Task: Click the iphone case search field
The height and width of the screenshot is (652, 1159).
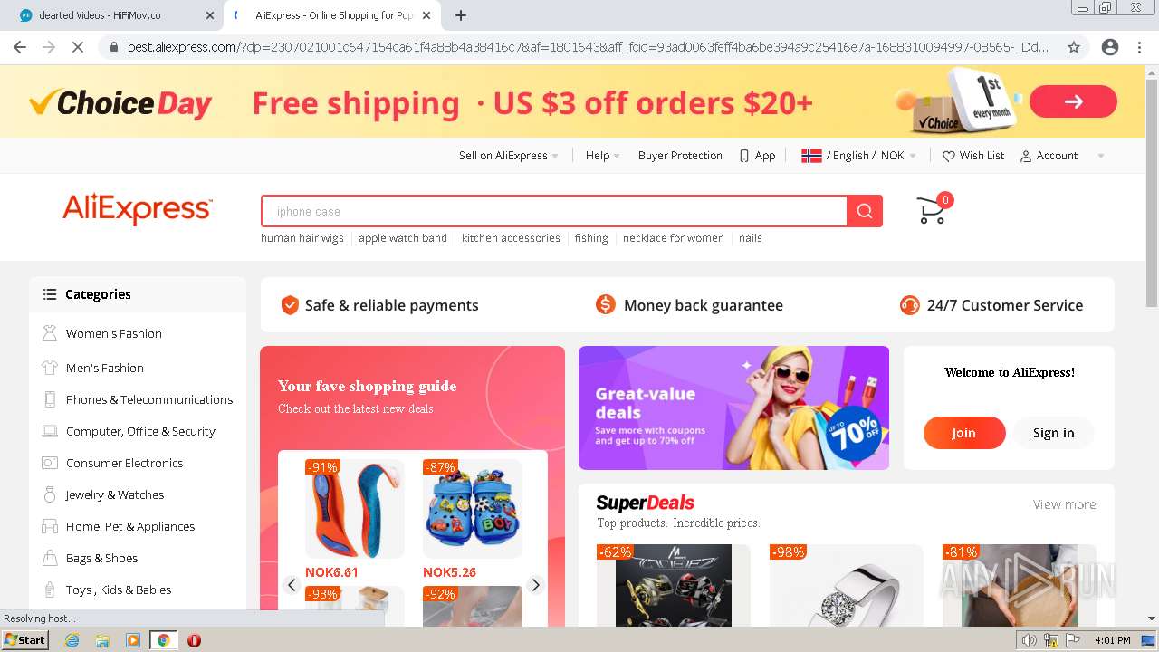Action: 554,211
